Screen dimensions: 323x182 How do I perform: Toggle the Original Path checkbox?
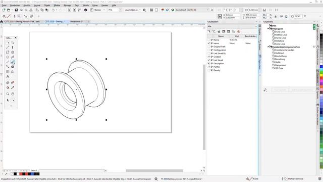tap(209, 47)
